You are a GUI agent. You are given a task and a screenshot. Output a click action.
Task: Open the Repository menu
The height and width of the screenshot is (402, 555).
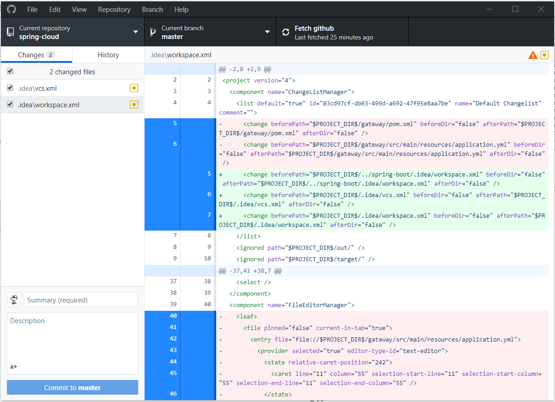coord(114,9)
